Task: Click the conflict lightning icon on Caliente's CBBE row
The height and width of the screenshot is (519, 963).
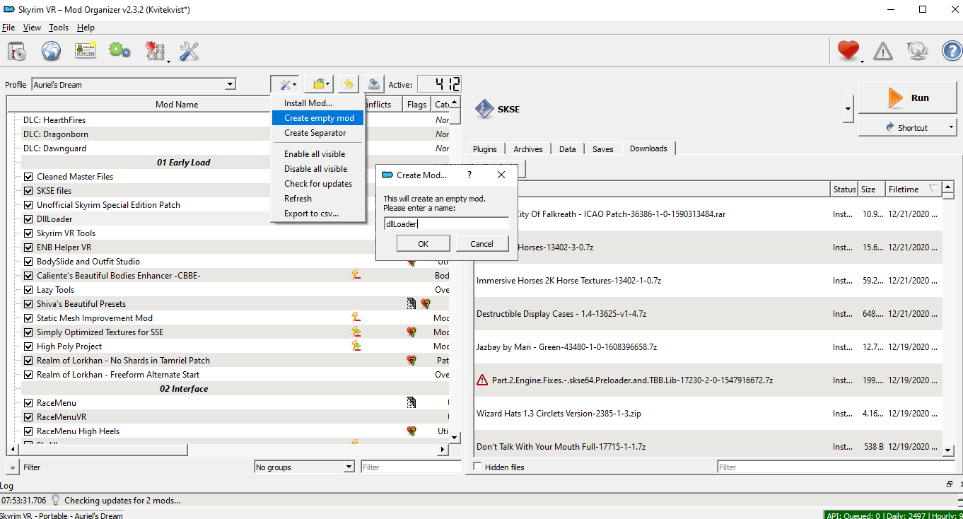Action: click(x=356, y=275)
